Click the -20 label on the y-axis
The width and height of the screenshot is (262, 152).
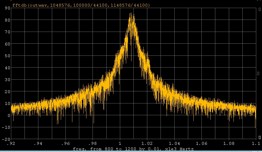click(6, 139)
